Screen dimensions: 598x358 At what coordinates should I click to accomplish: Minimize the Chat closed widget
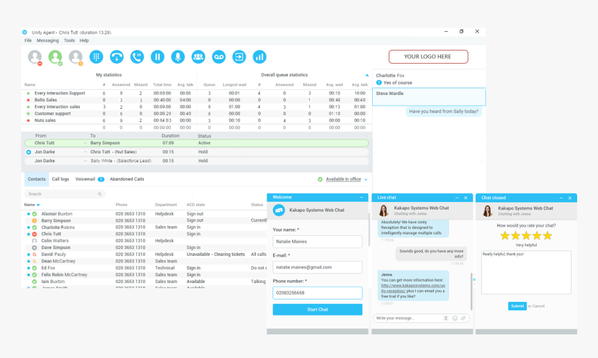coord(561,198)
